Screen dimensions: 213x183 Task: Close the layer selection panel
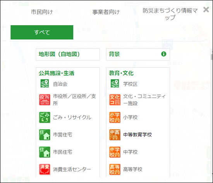[x=206, y=10]
